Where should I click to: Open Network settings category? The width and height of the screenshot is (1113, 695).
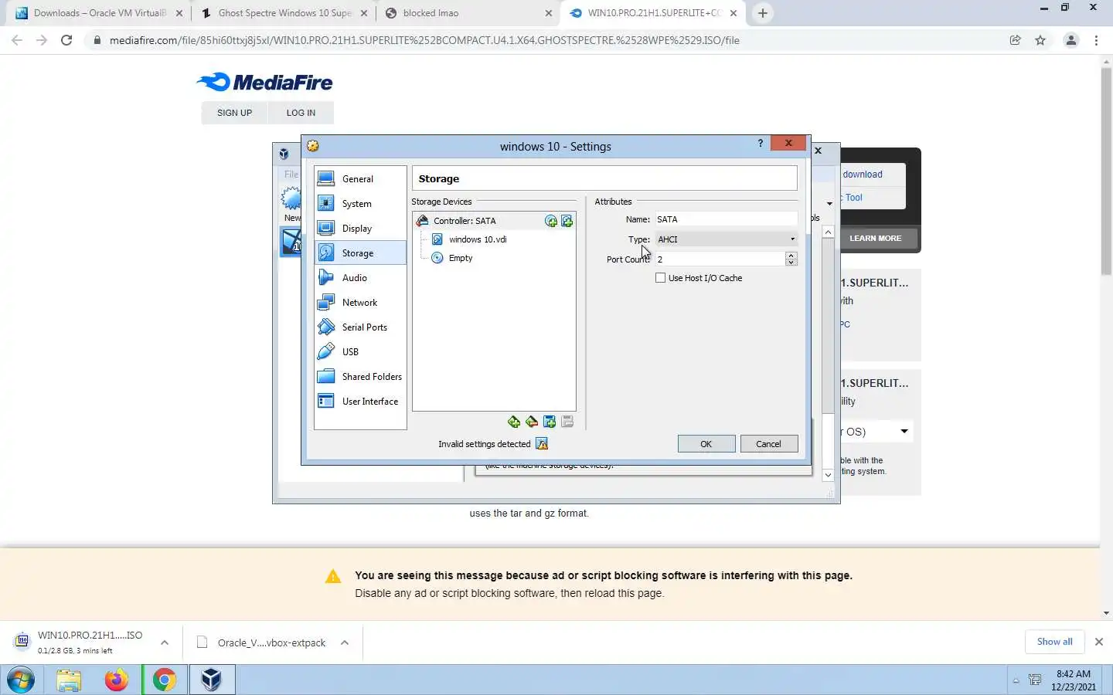(360, 303)
